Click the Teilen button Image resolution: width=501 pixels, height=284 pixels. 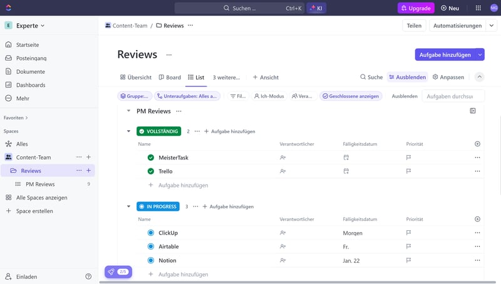pyautogui.click(x=414, y=26)
